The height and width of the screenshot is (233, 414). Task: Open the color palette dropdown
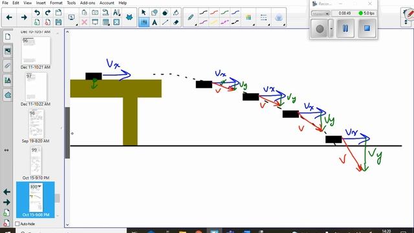click(248, 17)
